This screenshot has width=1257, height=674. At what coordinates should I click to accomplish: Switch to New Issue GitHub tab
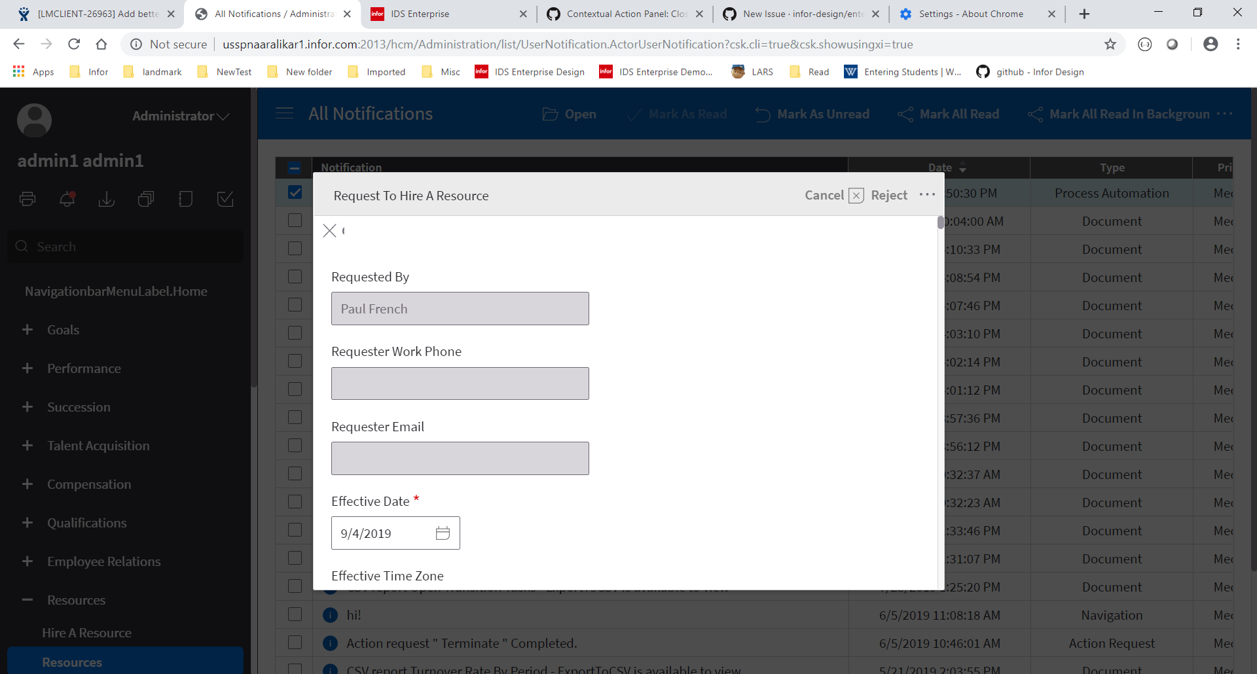click(801, 14)
